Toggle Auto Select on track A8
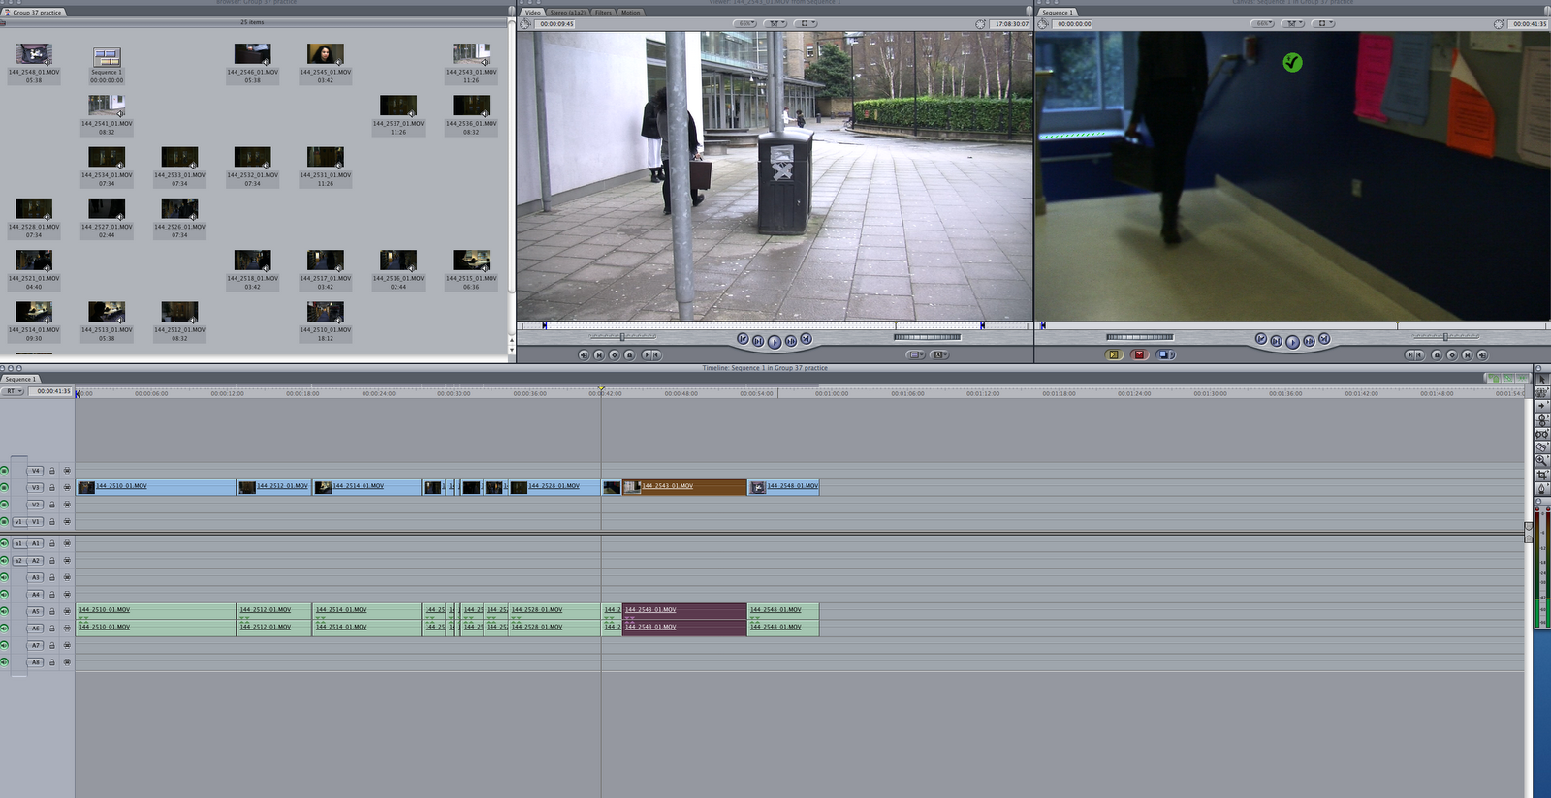Viewport: 1551px width, 798px height. (67, 662)
